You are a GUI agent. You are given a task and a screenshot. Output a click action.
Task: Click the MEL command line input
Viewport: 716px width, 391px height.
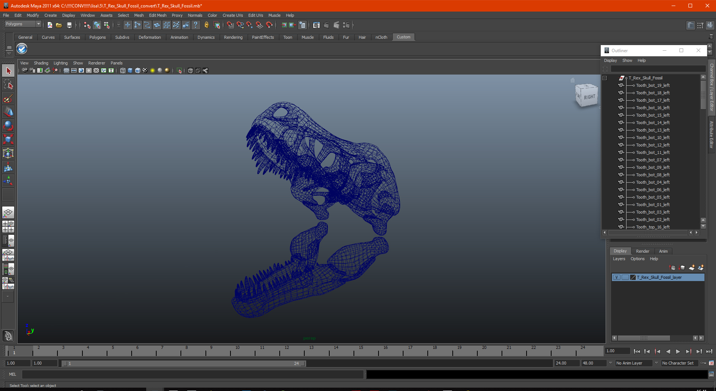[x=193, y=374]
